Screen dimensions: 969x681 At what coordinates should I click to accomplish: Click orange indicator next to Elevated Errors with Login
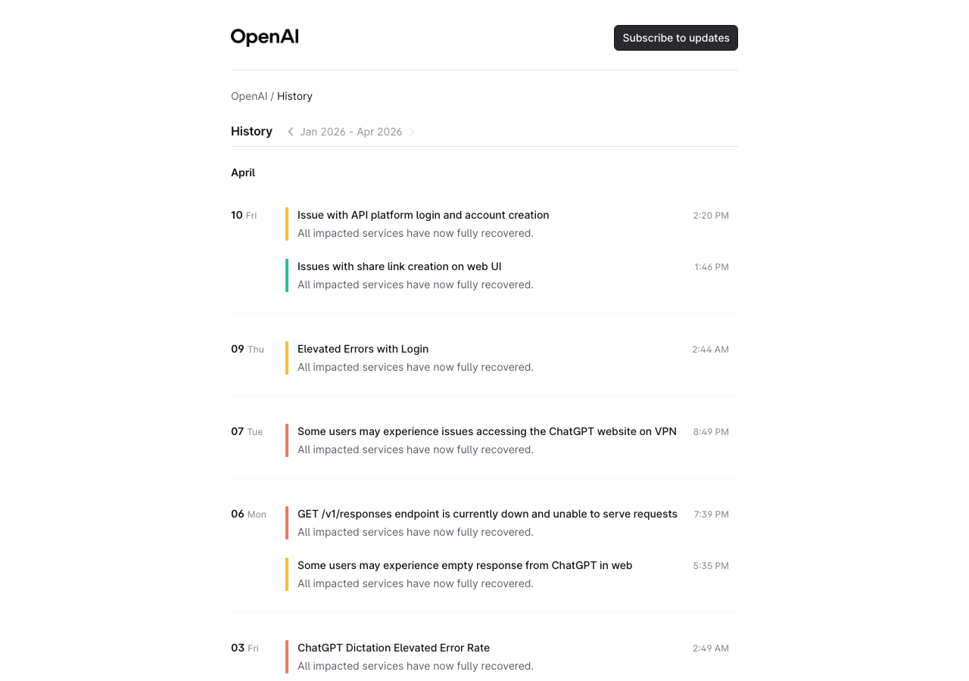287,357
